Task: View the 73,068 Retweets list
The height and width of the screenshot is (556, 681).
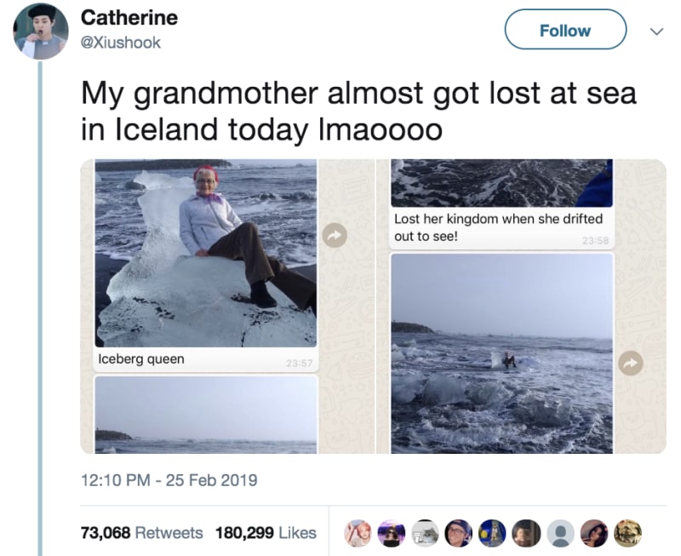Action: (x=141, y=532)
